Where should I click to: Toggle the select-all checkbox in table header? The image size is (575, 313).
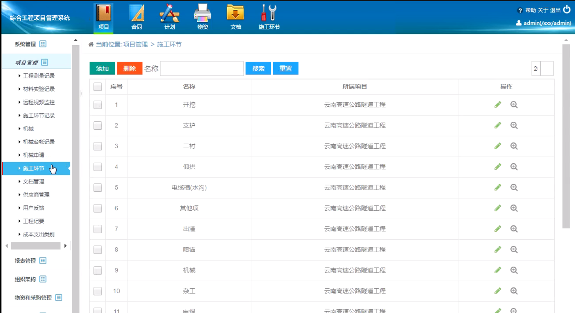pyautogui.click(x=98, y=87)
